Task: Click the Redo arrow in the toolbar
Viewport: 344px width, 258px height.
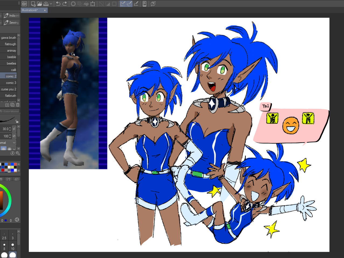Action: tap(65, 4)
